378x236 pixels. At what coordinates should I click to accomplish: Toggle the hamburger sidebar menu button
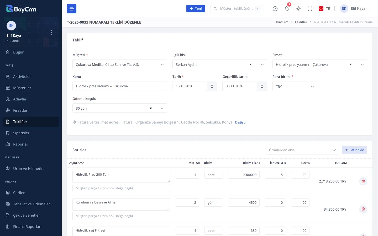pos(72,9)
